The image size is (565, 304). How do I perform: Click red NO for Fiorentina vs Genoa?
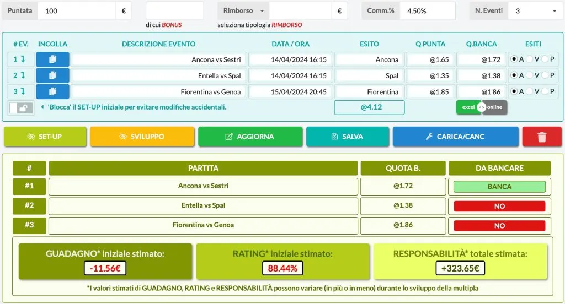click(x=499, y=226)
